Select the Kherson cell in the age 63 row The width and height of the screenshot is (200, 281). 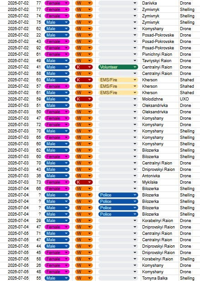[160, 80]
